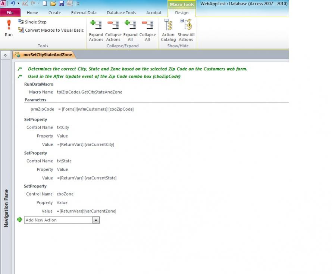Toggle Single Step mode
The image size is (332, 274).
tap(32, 22)
